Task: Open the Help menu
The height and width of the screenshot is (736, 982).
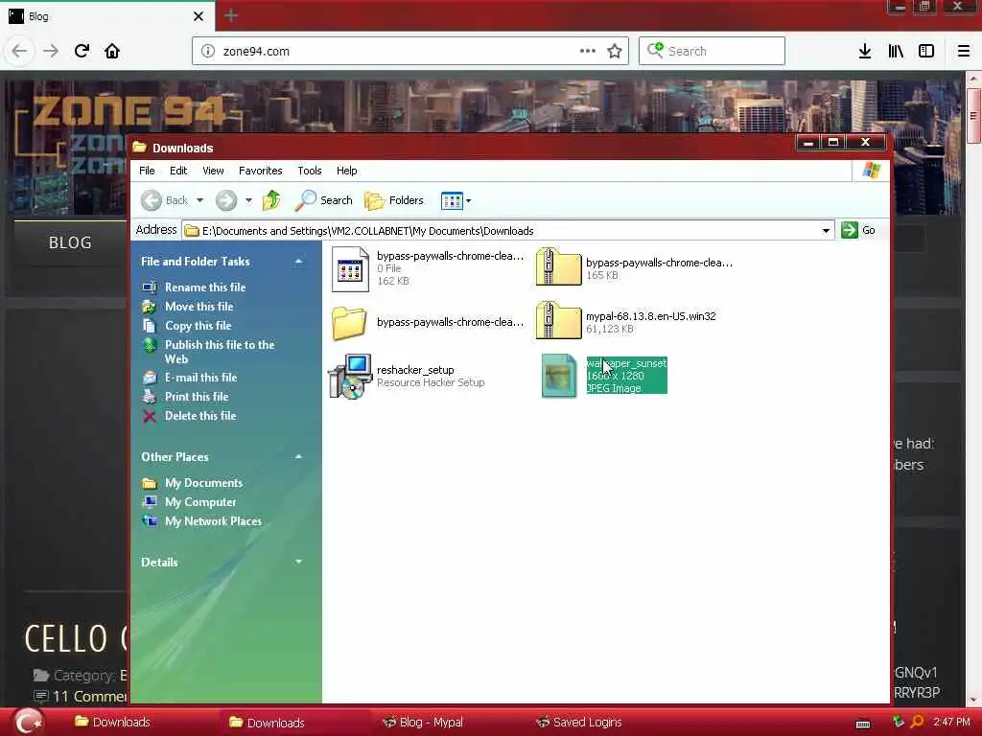Action: (x=346, y=171)
